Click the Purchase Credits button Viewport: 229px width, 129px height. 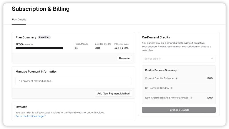tap(179, 110)
